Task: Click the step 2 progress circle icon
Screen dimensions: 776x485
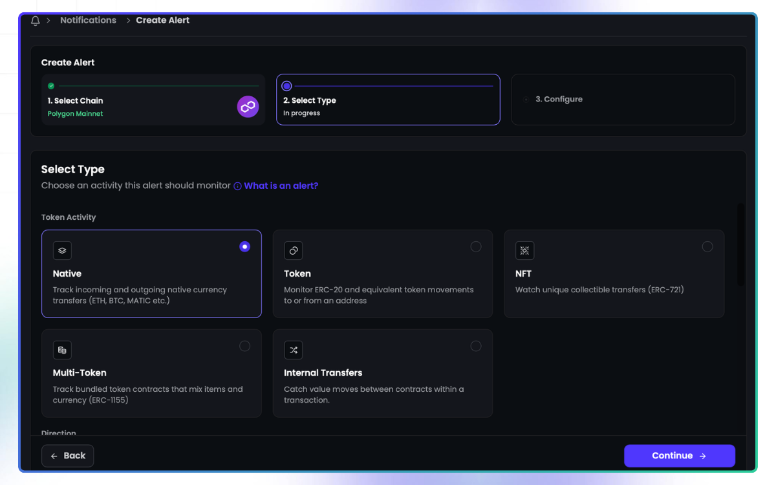Action: pyautogui.click(x=286, y=85)
